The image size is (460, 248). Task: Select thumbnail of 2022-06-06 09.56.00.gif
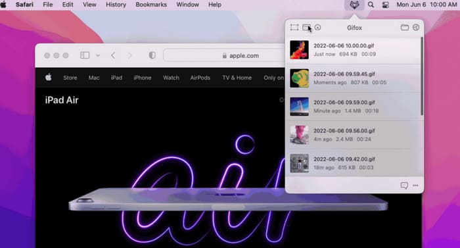299,135
